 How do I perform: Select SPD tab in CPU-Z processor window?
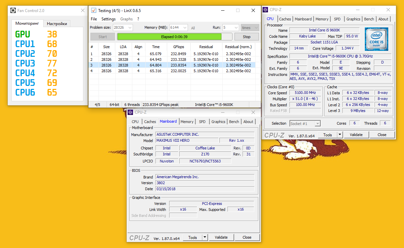[x=337, y=19]
